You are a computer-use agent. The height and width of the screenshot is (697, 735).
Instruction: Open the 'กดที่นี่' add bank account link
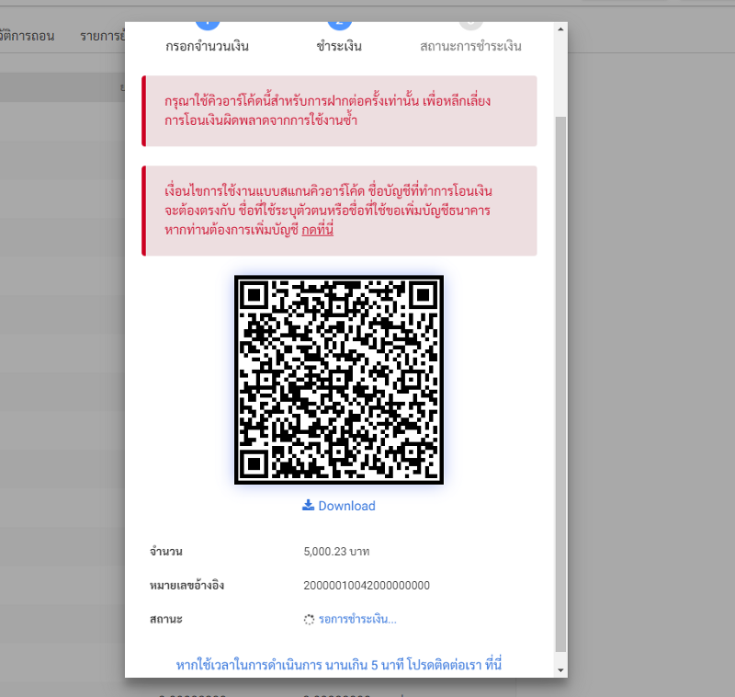pos(317,230)
